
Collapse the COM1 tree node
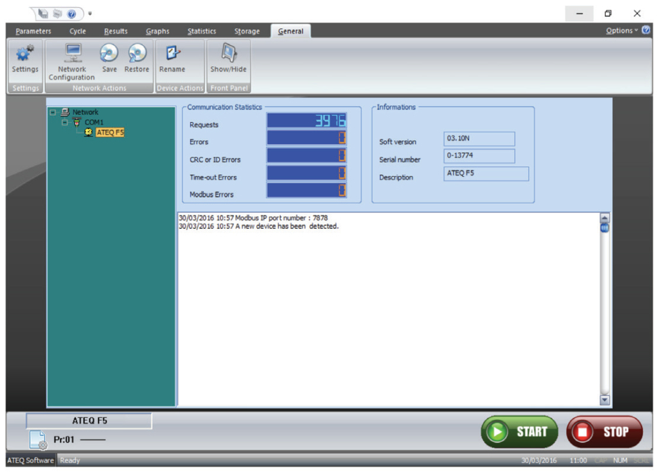tap(65, 122)
